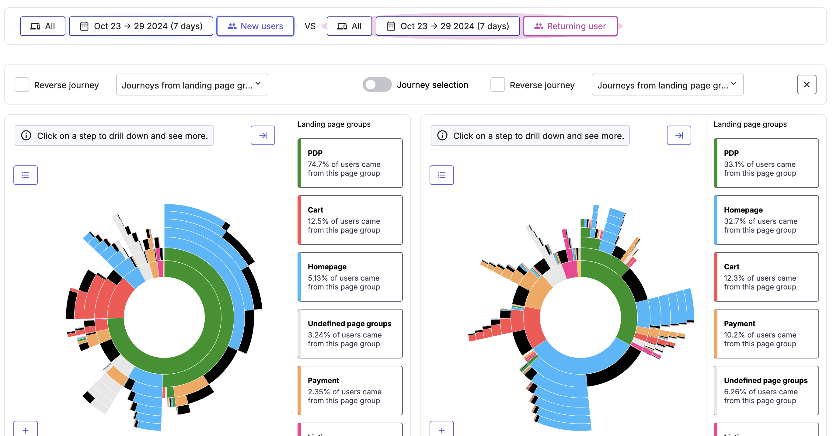Screen dimensions: 833x436
Task: Select the right Homepage 32.7% landing group card
Action: [766, 220]
